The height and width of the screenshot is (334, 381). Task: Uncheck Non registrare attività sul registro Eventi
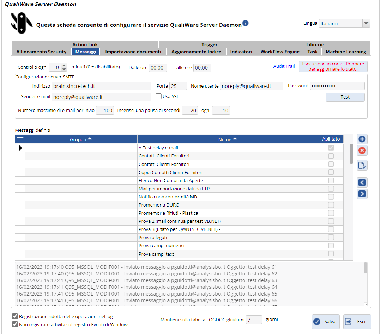[x=15, y=324]
